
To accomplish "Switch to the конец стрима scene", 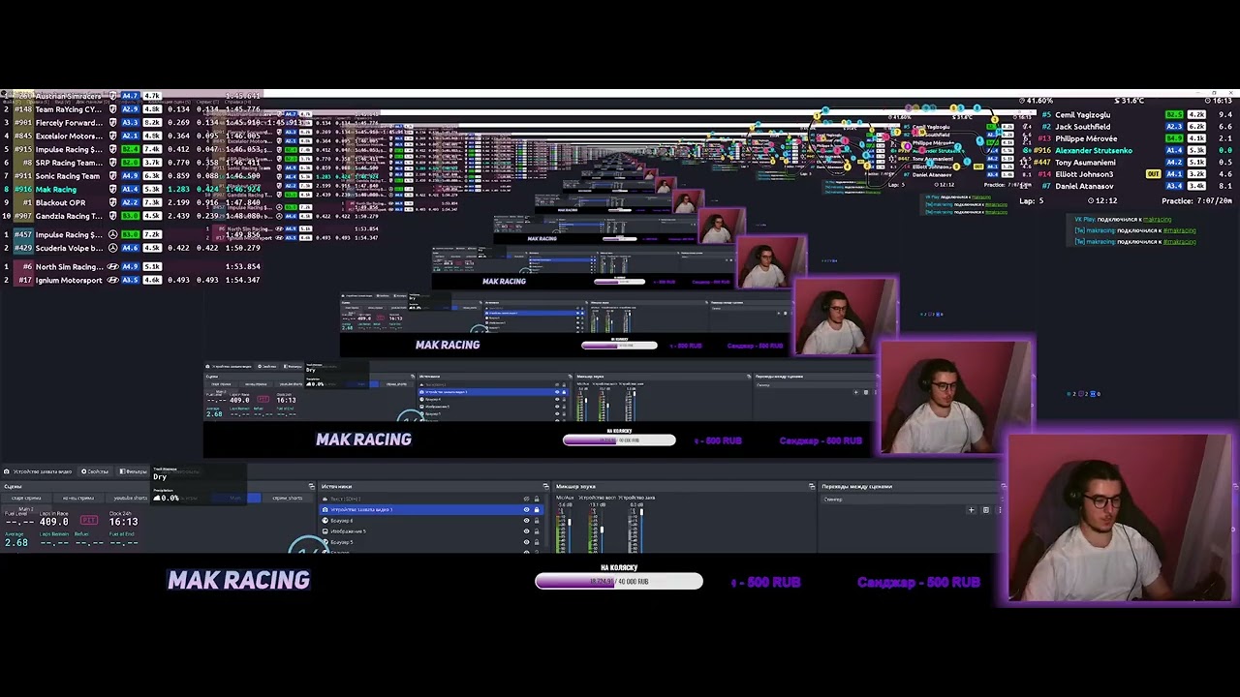I will 77,499.
